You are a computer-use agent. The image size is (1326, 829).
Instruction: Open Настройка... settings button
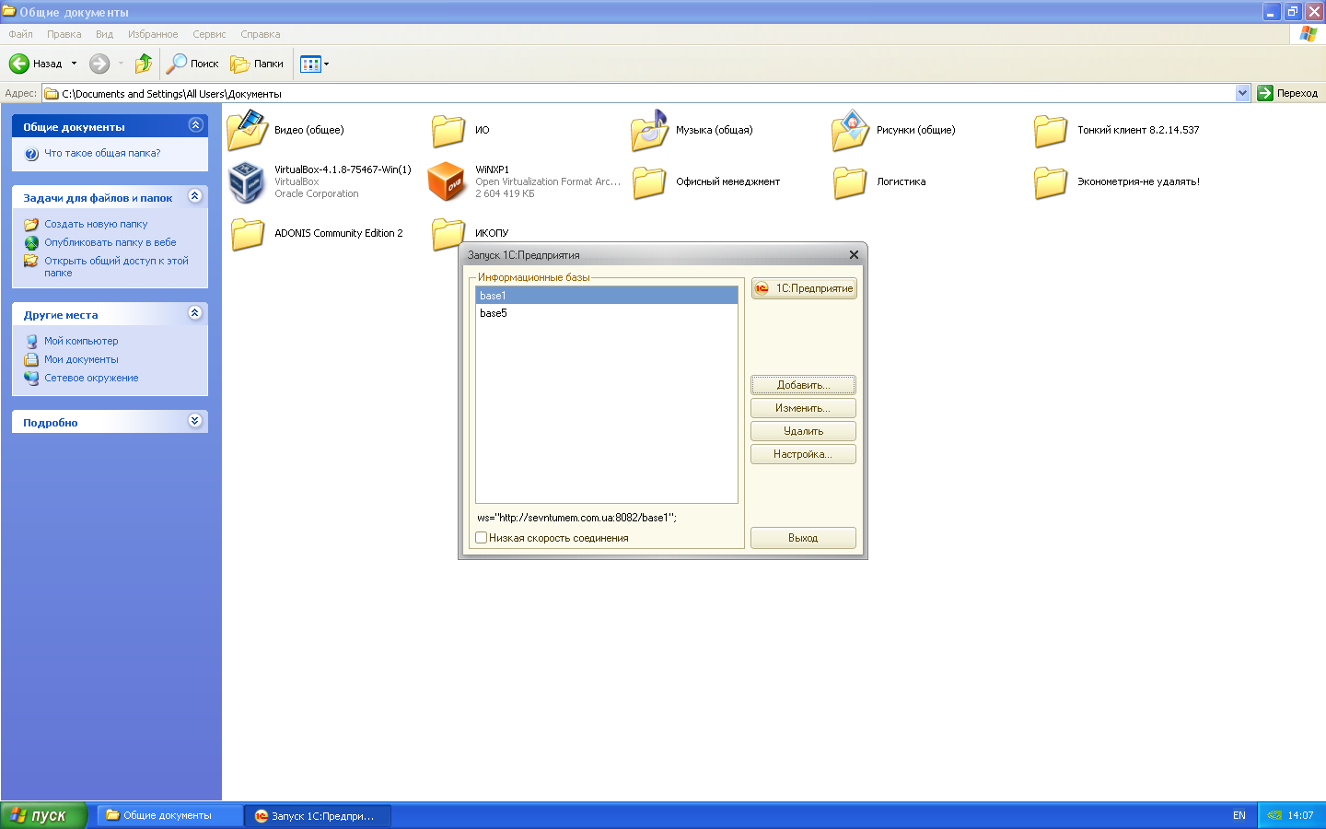point(803,454)
